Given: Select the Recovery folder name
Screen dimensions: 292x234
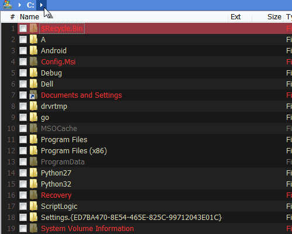Looking at the screenshot, I should pos(56,195).
